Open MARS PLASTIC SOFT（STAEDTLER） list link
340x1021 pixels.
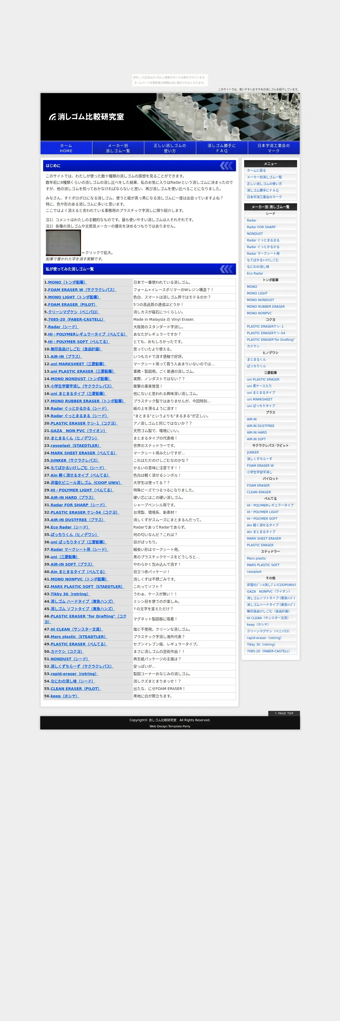87,587
